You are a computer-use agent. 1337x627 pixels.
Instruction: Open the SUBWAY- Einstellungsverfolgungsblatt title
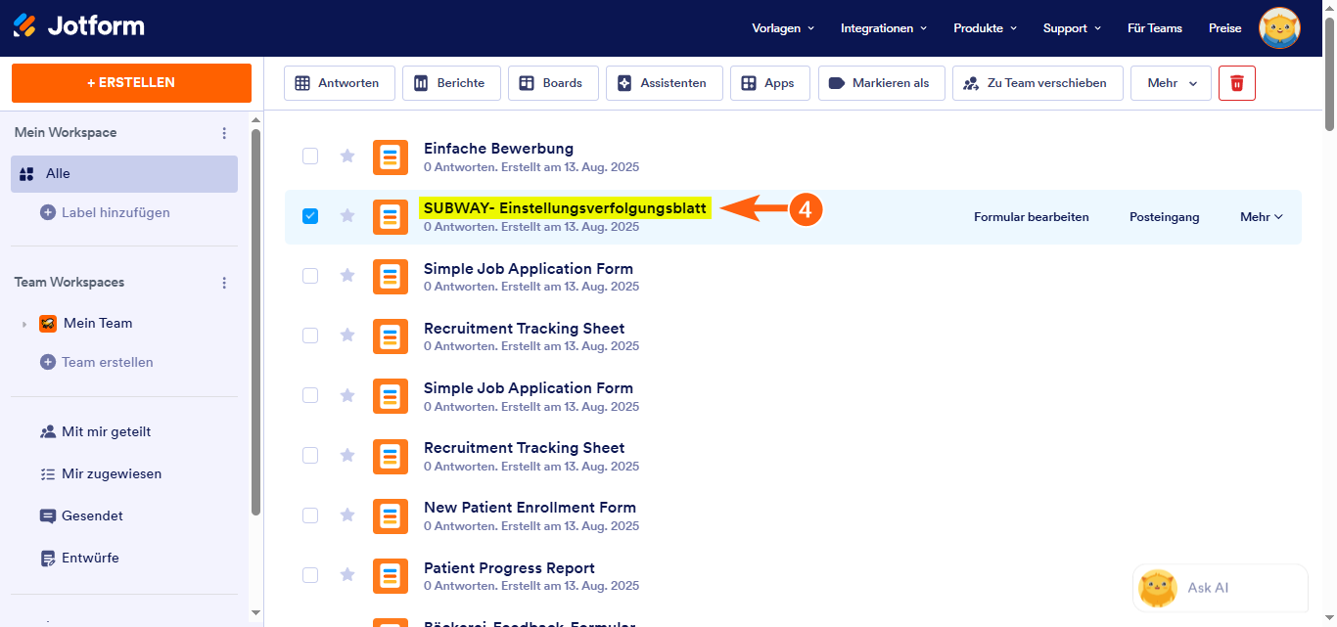point(565,208)
